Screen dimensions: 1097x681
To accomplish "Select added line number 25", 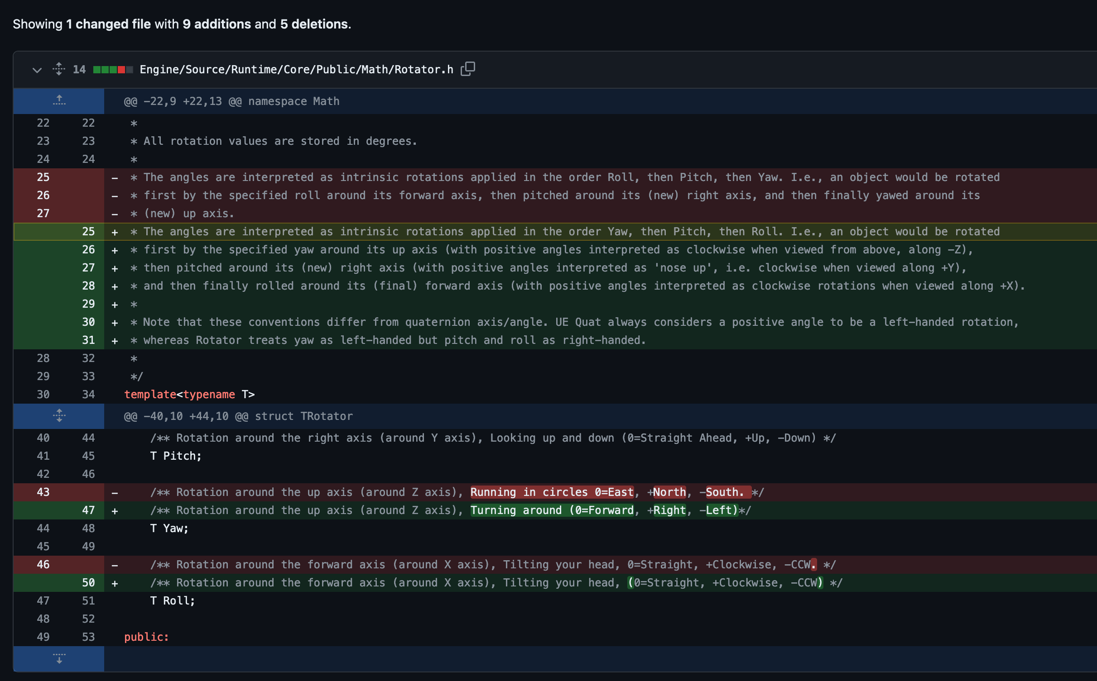I will coord(88,232).
